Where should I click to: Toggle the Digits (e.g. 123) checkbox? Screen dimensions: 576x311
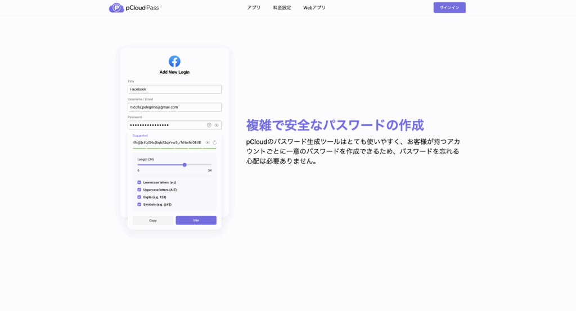(x=139, y=197)
